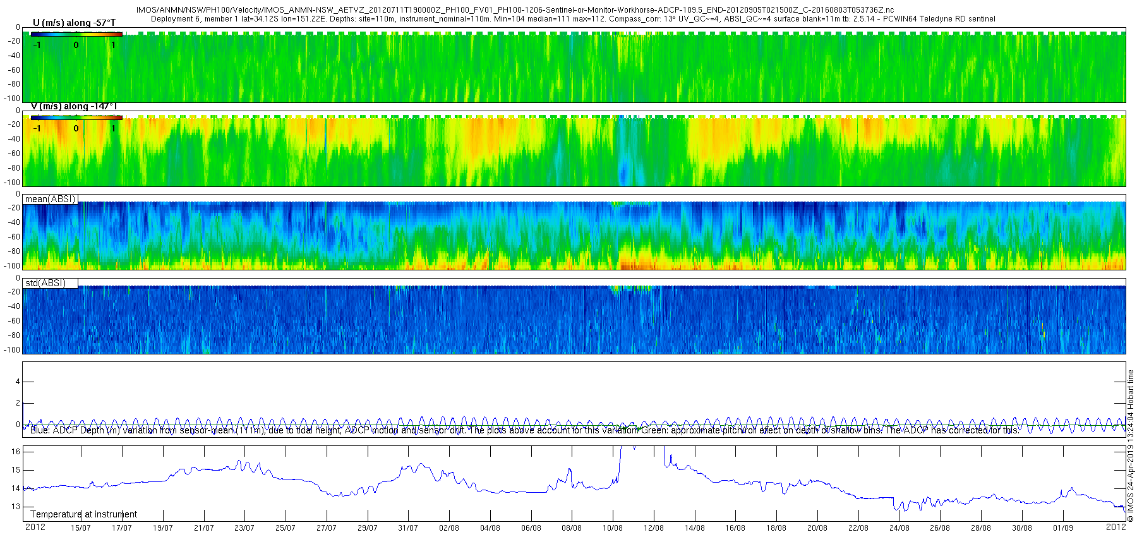Viewport: 1137px width, 537px height.
Task: Click the 'mean(ABSI)' panel label
Action: pos(50,199)
